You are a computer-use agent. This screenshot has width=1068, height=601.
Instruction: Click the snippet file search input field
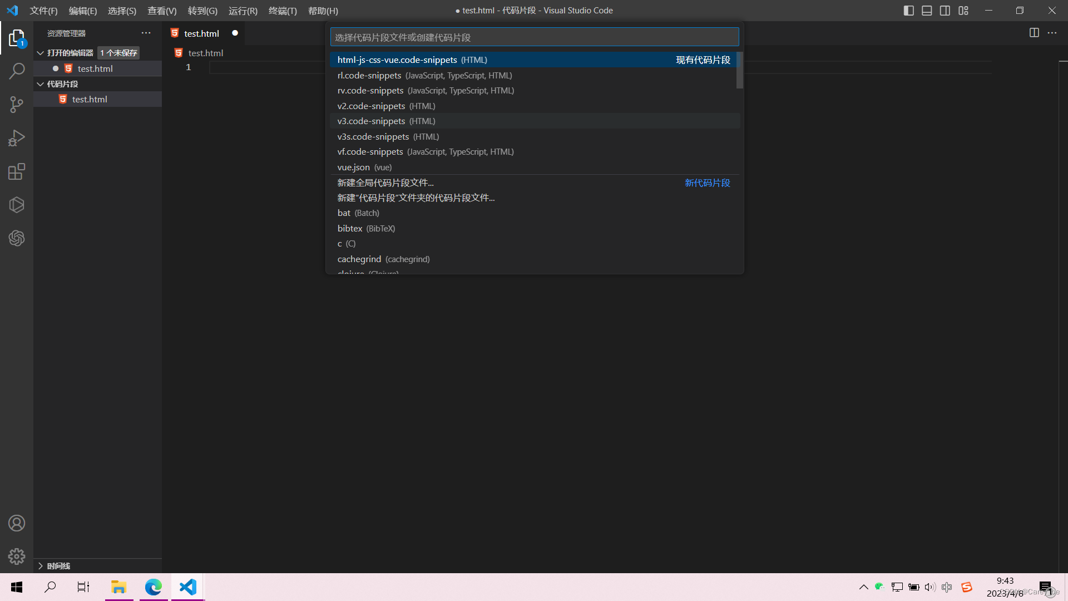coord(534,37)
